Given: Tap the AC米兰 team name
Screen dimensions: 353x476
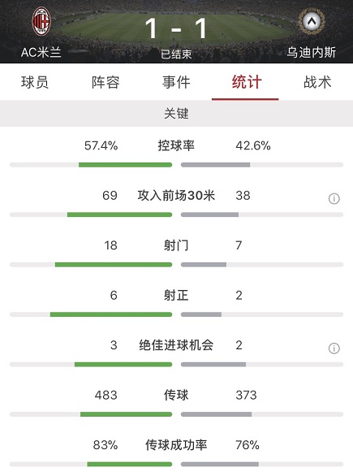Looking at the screenshot, I should coord(41,52).
